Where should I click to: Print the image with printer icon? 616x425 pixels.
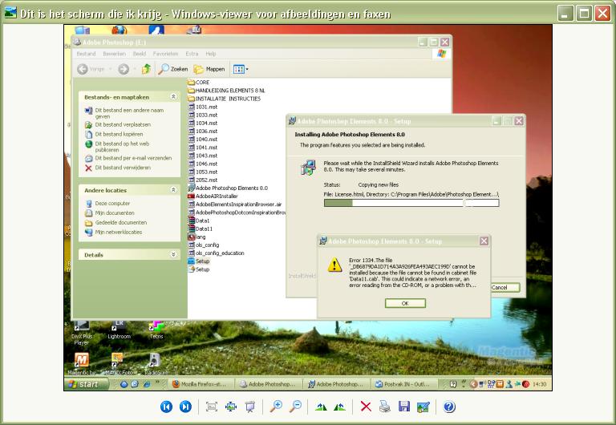385,407
